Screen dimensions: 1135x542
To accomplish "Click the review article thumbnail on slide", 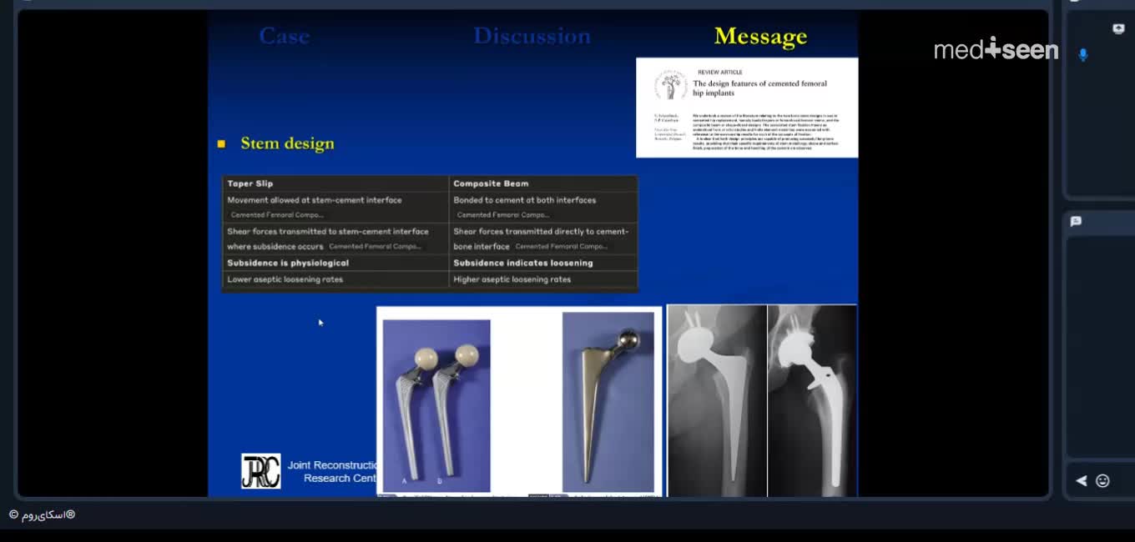I will (x=747, y=108).
